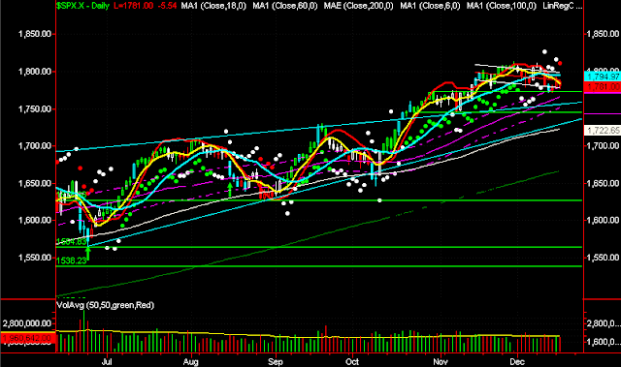Select the MA1 (Close,100,0) indicator label
Viewport: 621px width, 367px height.
click(502, 6)
